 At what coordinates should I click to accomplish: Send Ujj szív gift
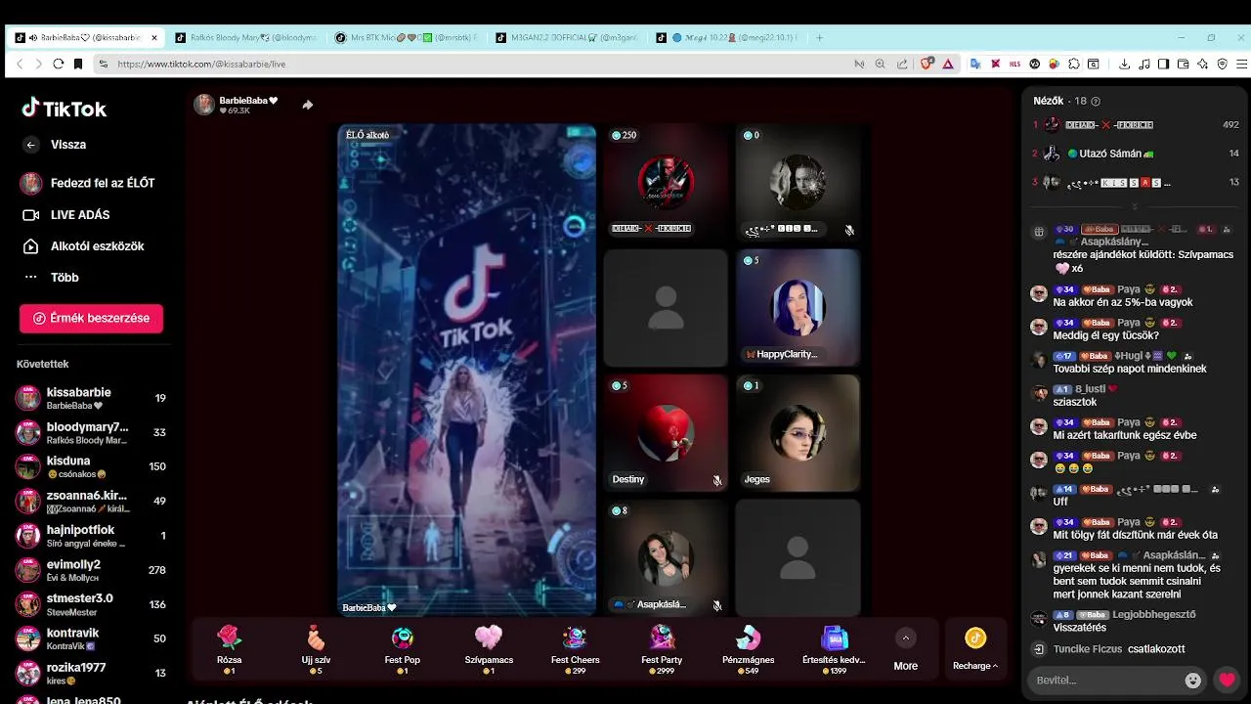pos(316,648)
